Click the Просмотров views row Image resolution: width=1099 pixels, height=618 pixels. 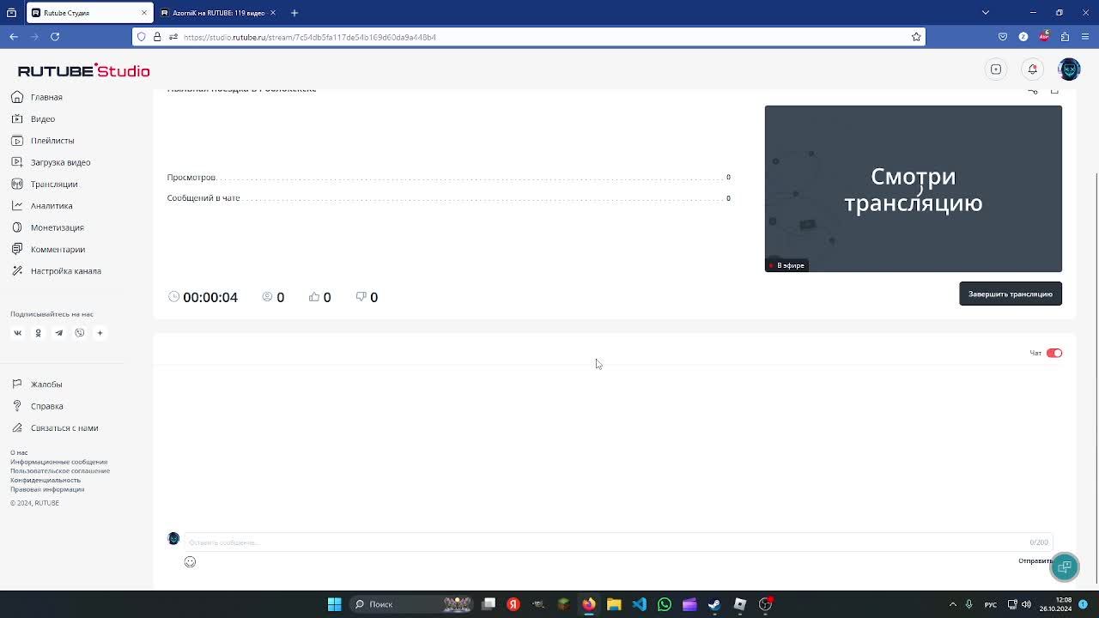[449, 177]
